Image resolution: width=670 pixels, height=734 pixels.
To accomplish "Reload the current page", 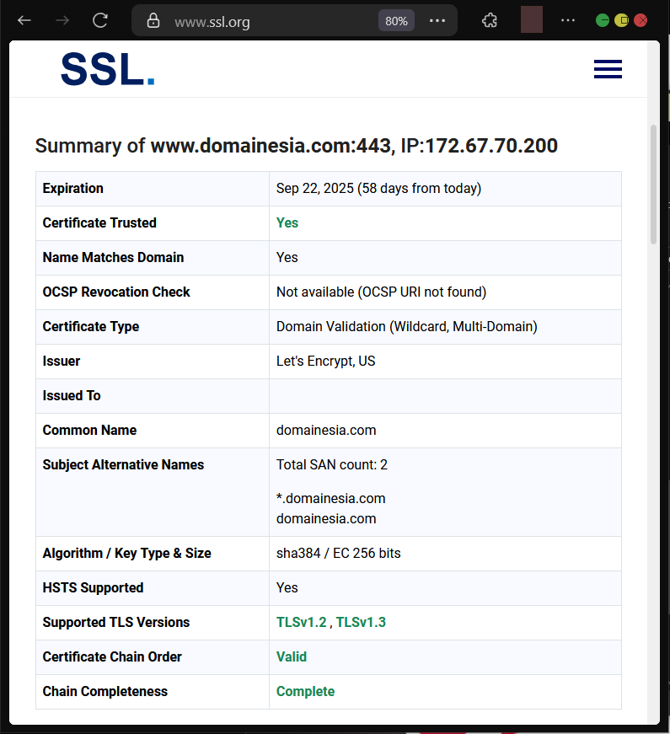I will click(100, 20).
